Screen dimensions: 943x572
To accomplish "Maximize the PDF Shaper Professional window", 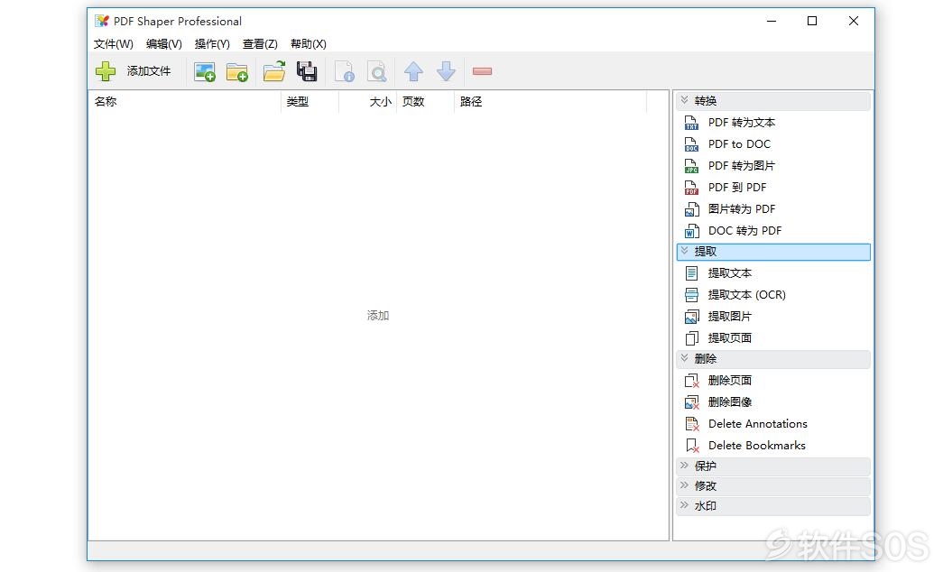I will point(812,21).
